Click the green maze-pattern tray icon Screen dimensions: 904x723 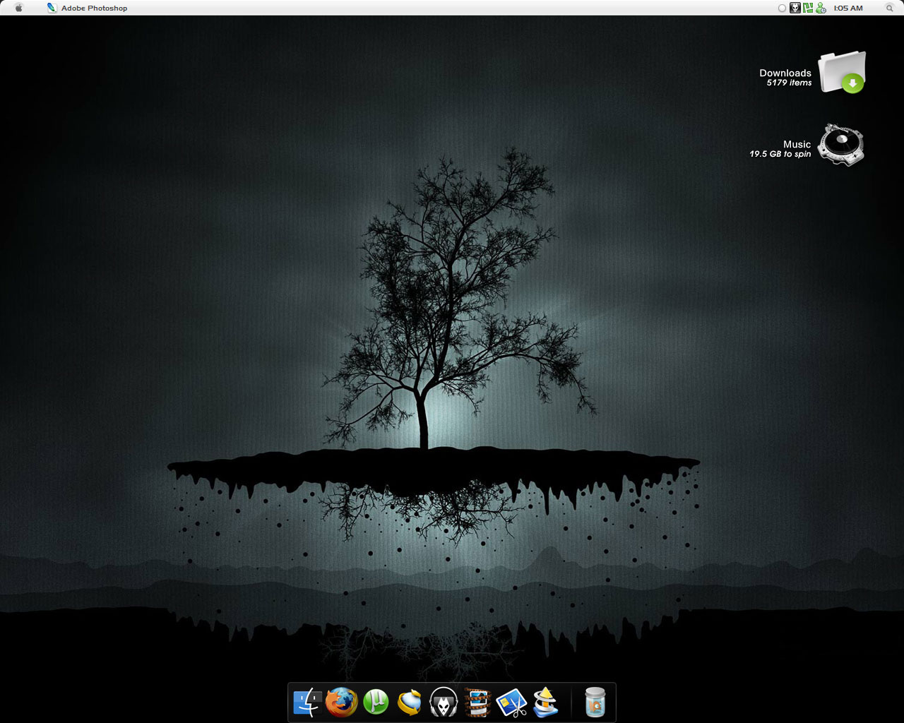[807, 8]
